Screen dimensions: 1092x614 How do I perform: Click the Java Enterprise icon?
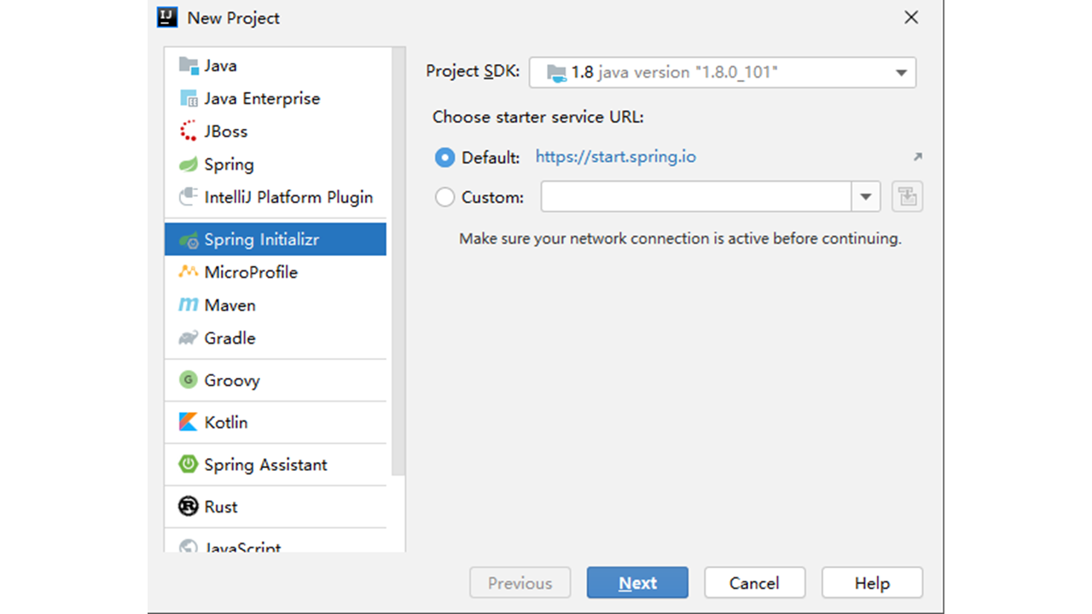[189, 99]
